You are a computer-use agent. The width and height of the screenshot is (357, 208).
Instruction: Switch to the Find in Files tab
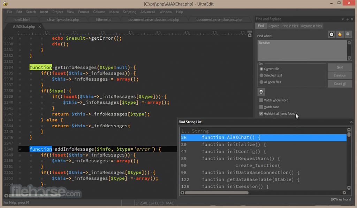[x=290, y=26]
